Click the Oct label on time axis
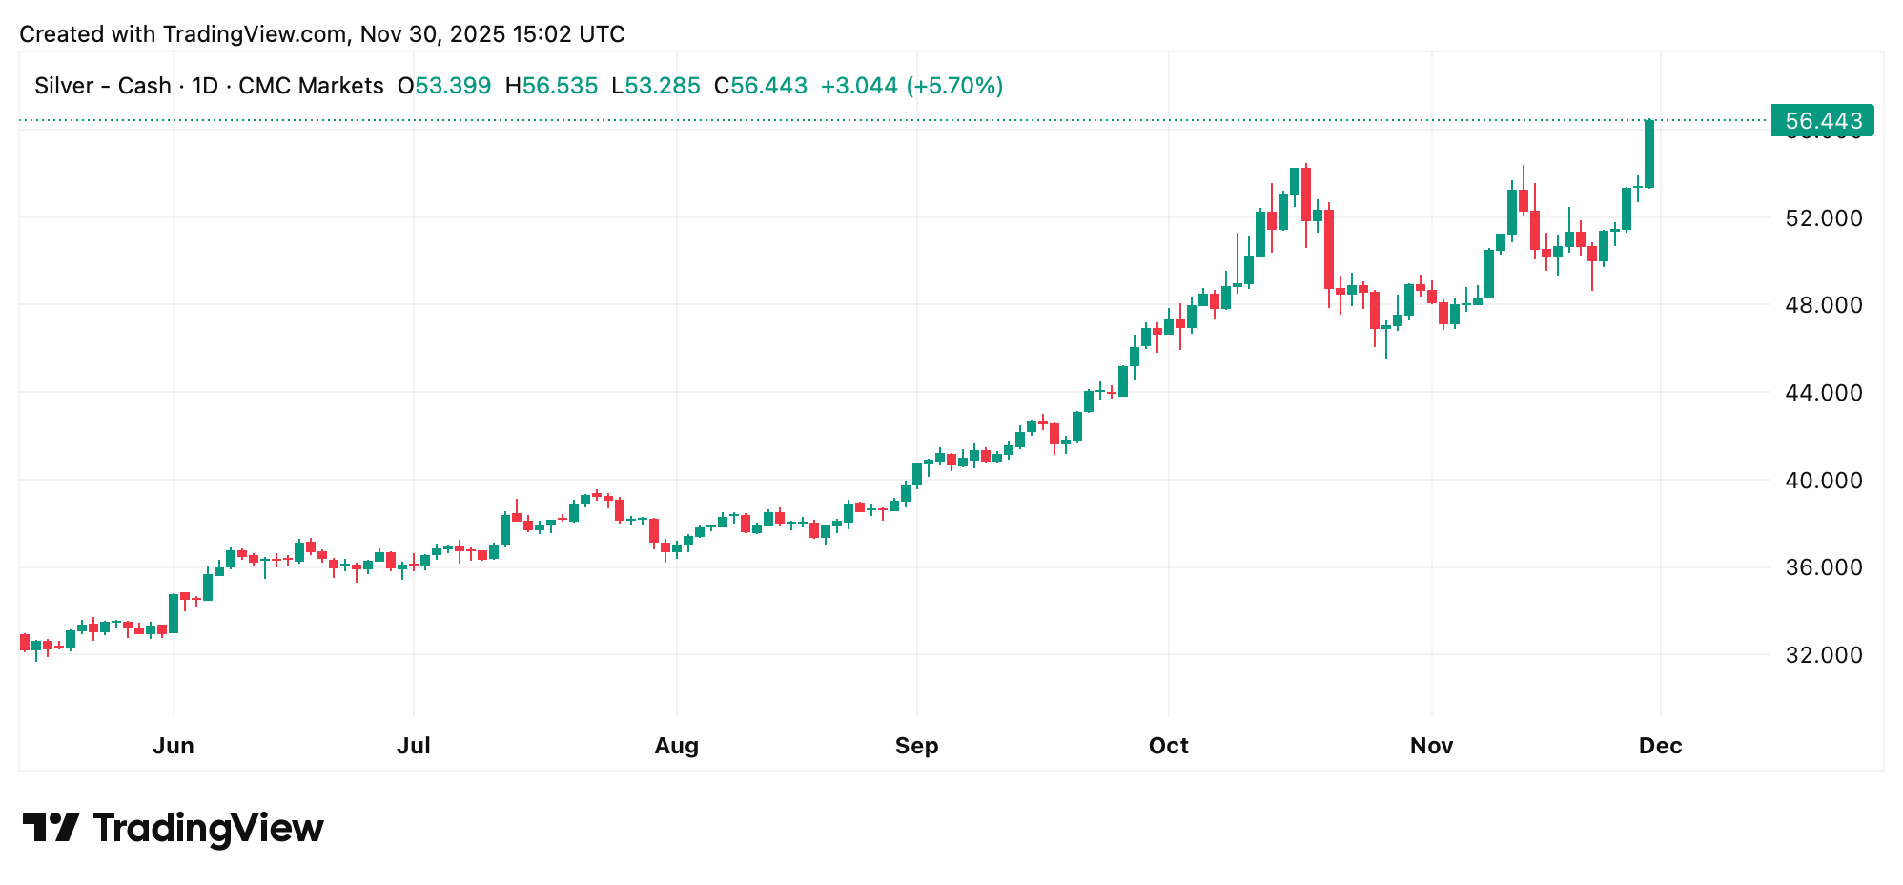This screenshot has height=885, width=1903. click(1168, 746)
